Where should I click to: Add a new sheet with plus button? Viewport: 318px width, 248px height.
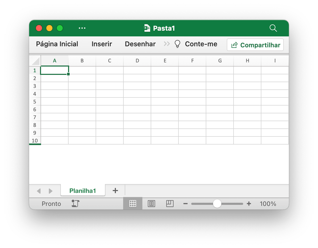click(x=115, y=191)
